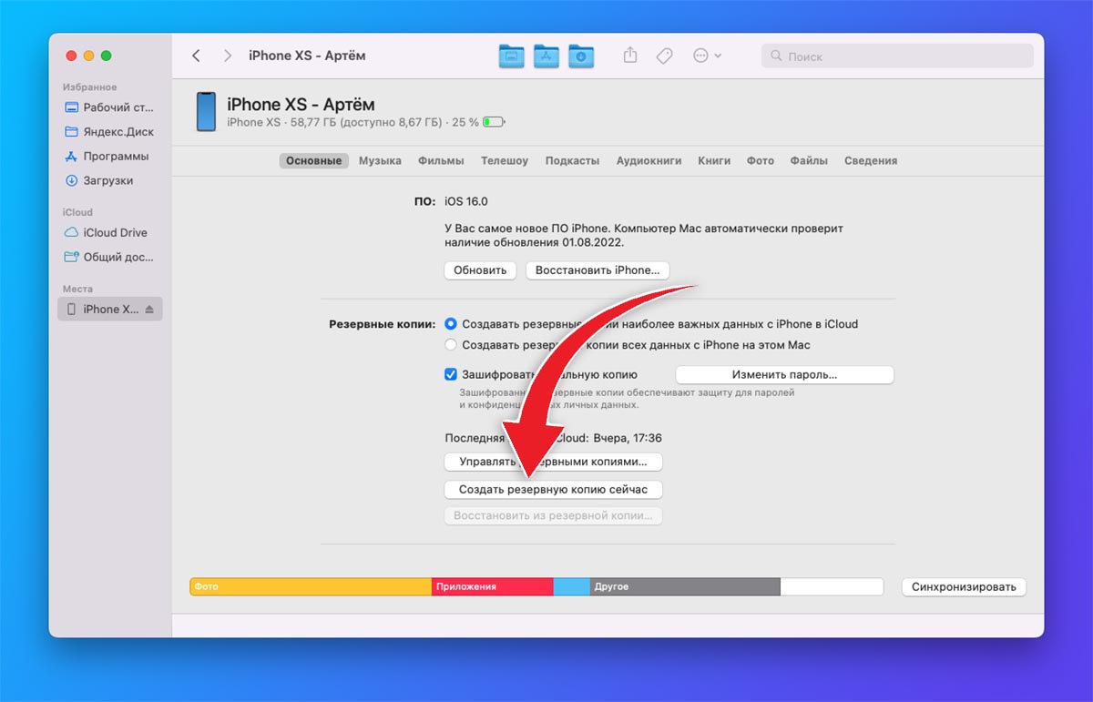The image size is (1093, 702).
Task: Switch to the Книги tab
Action: coord(714,161)
